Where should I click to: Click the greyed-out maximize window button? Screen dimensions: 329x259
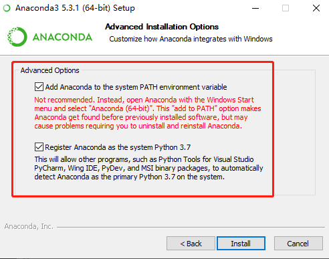pos(286,9)
